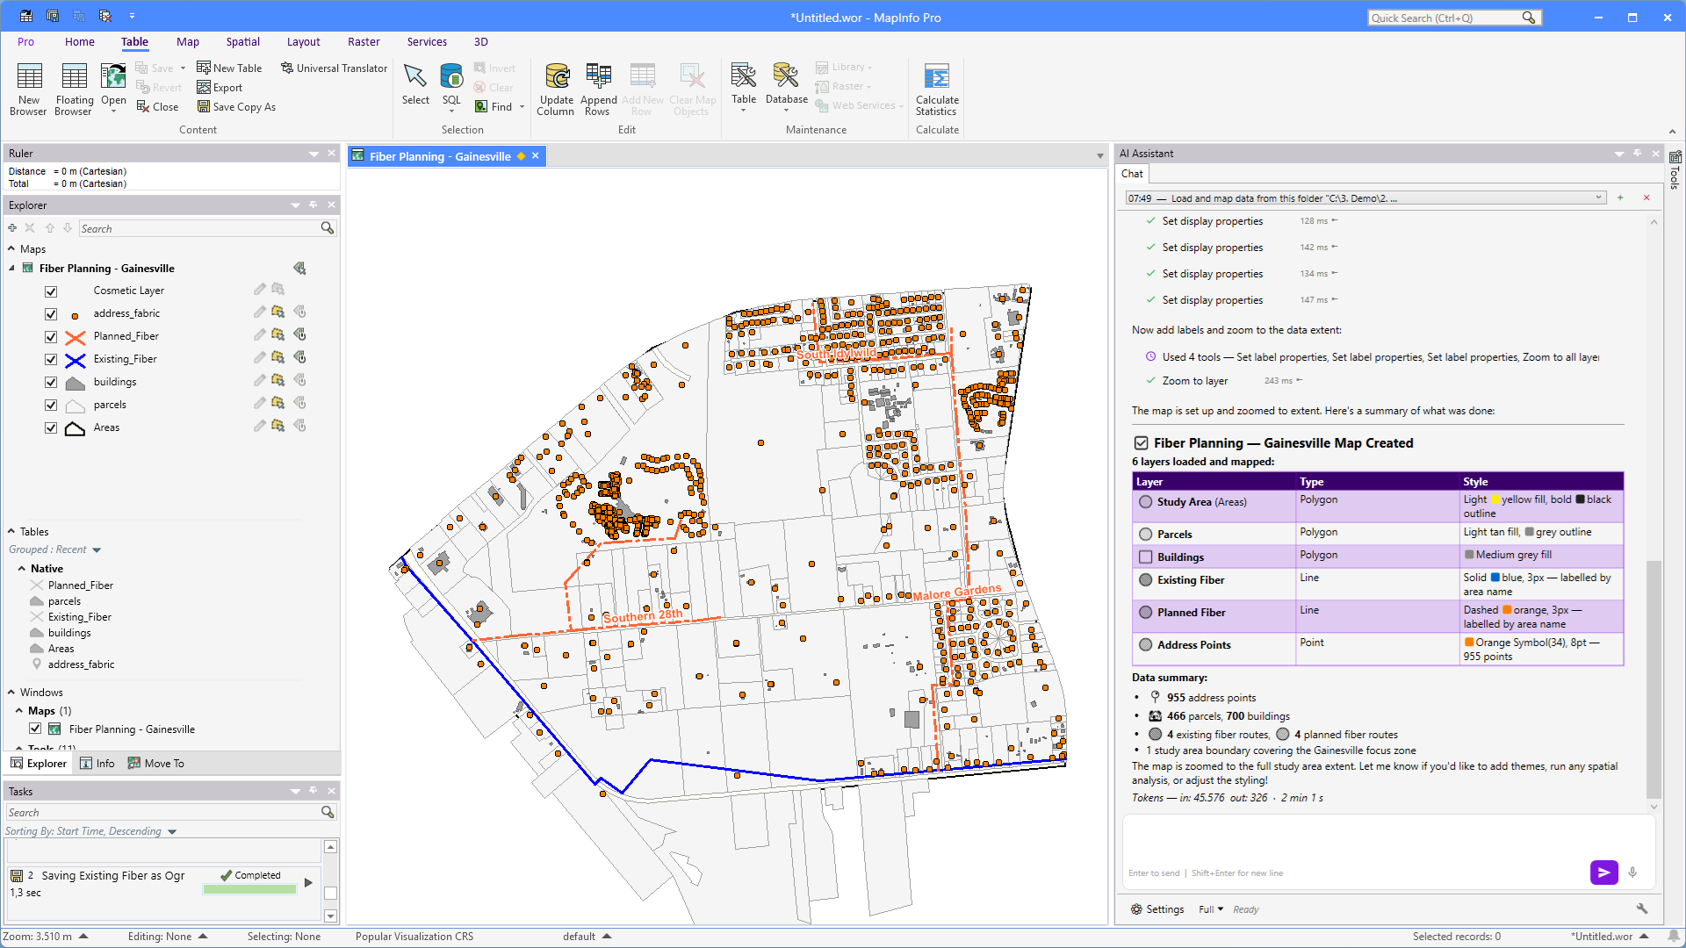Toggle visibility of parcels layer

(x=51, y=406)
